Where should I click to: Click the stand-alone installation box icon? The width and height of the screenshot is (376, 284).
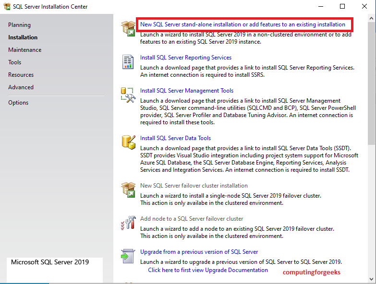point(129,28)
